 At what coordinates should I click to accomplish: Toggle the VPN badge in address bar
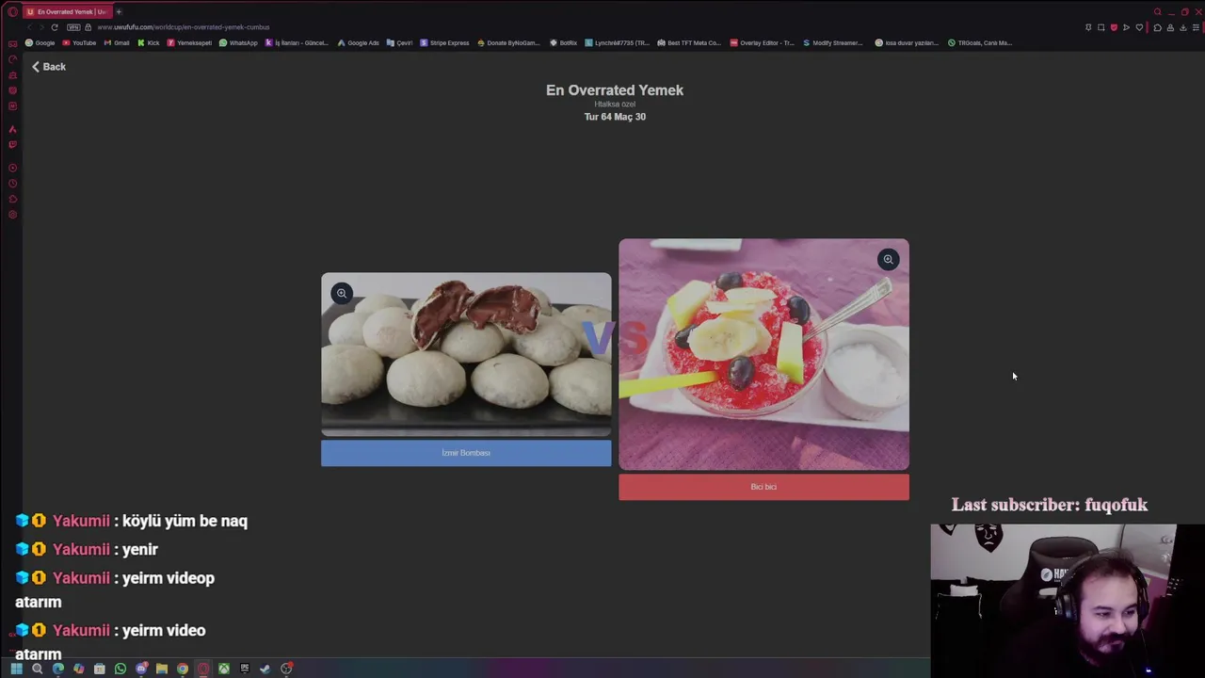pyautogui.click(x=73, y=27)
